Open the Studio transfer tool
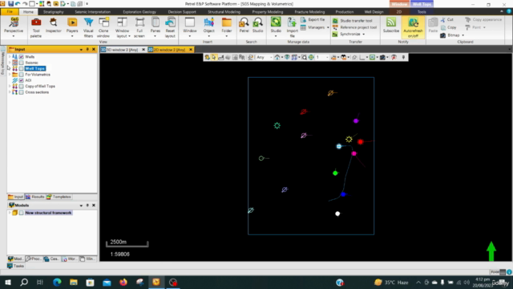Screen dimensions: 513x289 coord(353,21)
